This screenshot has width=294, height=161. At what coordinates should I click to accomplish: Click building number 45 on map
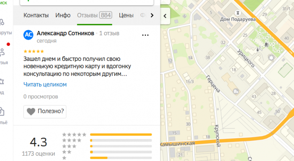click(259, 112)
